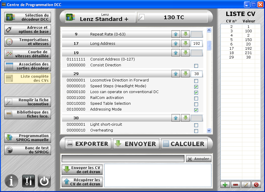265x192 pixels.
Task: Open Programmation SPROG manuelle
Action: point(28,138)
